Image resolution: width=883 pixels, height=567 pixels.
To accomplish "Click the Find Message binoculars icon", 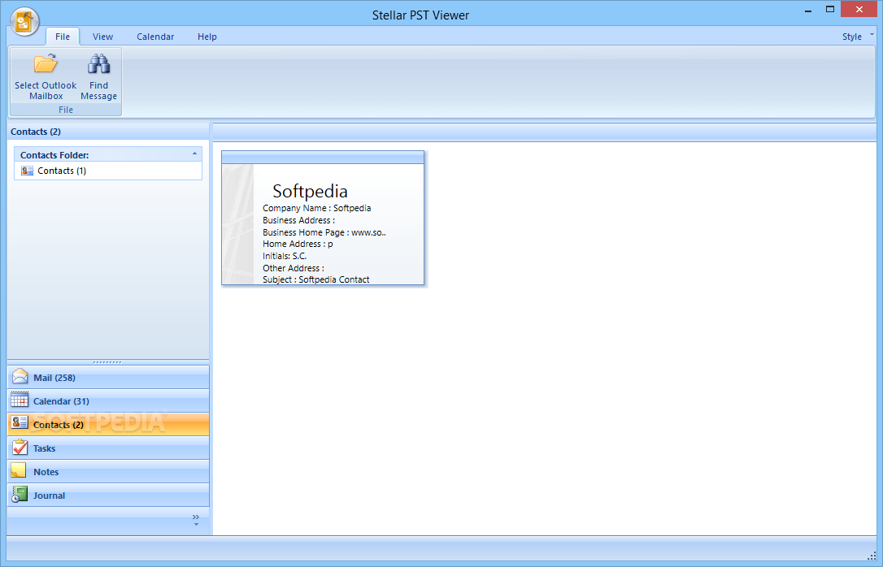I will click(98, 64).
